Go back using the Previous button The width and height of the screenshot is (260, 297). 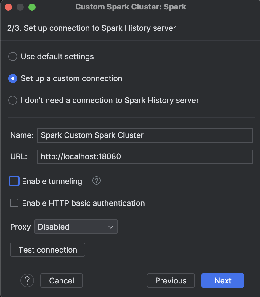point(171,280)
